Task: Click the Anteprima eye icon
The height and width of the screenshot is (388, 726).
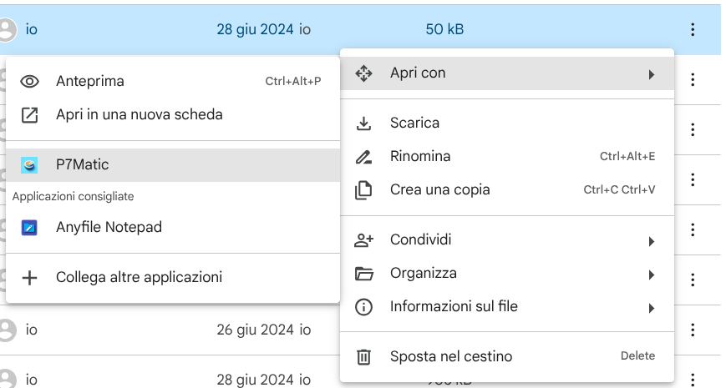Action: 30,81
